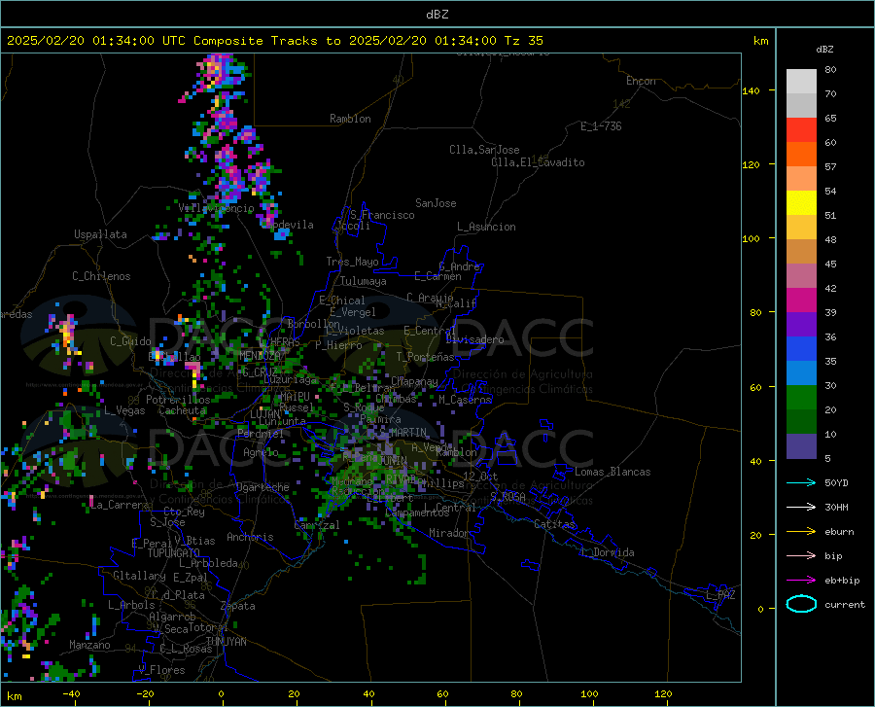Click the pink bip arrow icon
The width and height of the screenshot is (875, 707).
(801, 556)
